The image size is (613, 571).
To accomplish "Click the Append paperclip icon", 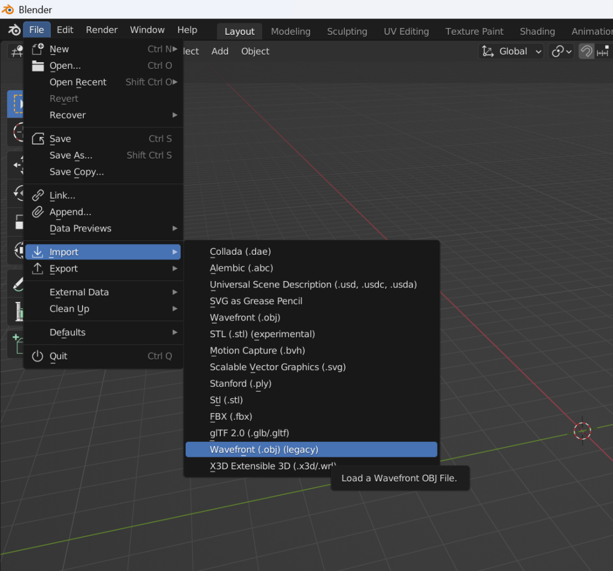I will (x=38, y=212).
